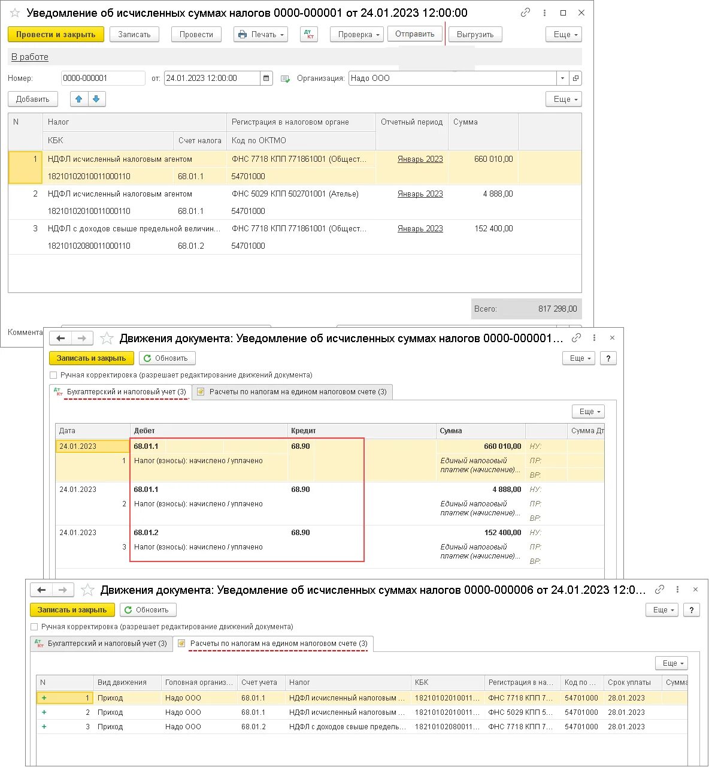The height and width of the screenshot is (770, 712).
Task: Click Январь 2023 link in row 1
Action: pyautogui.click(x=420, y=159)
